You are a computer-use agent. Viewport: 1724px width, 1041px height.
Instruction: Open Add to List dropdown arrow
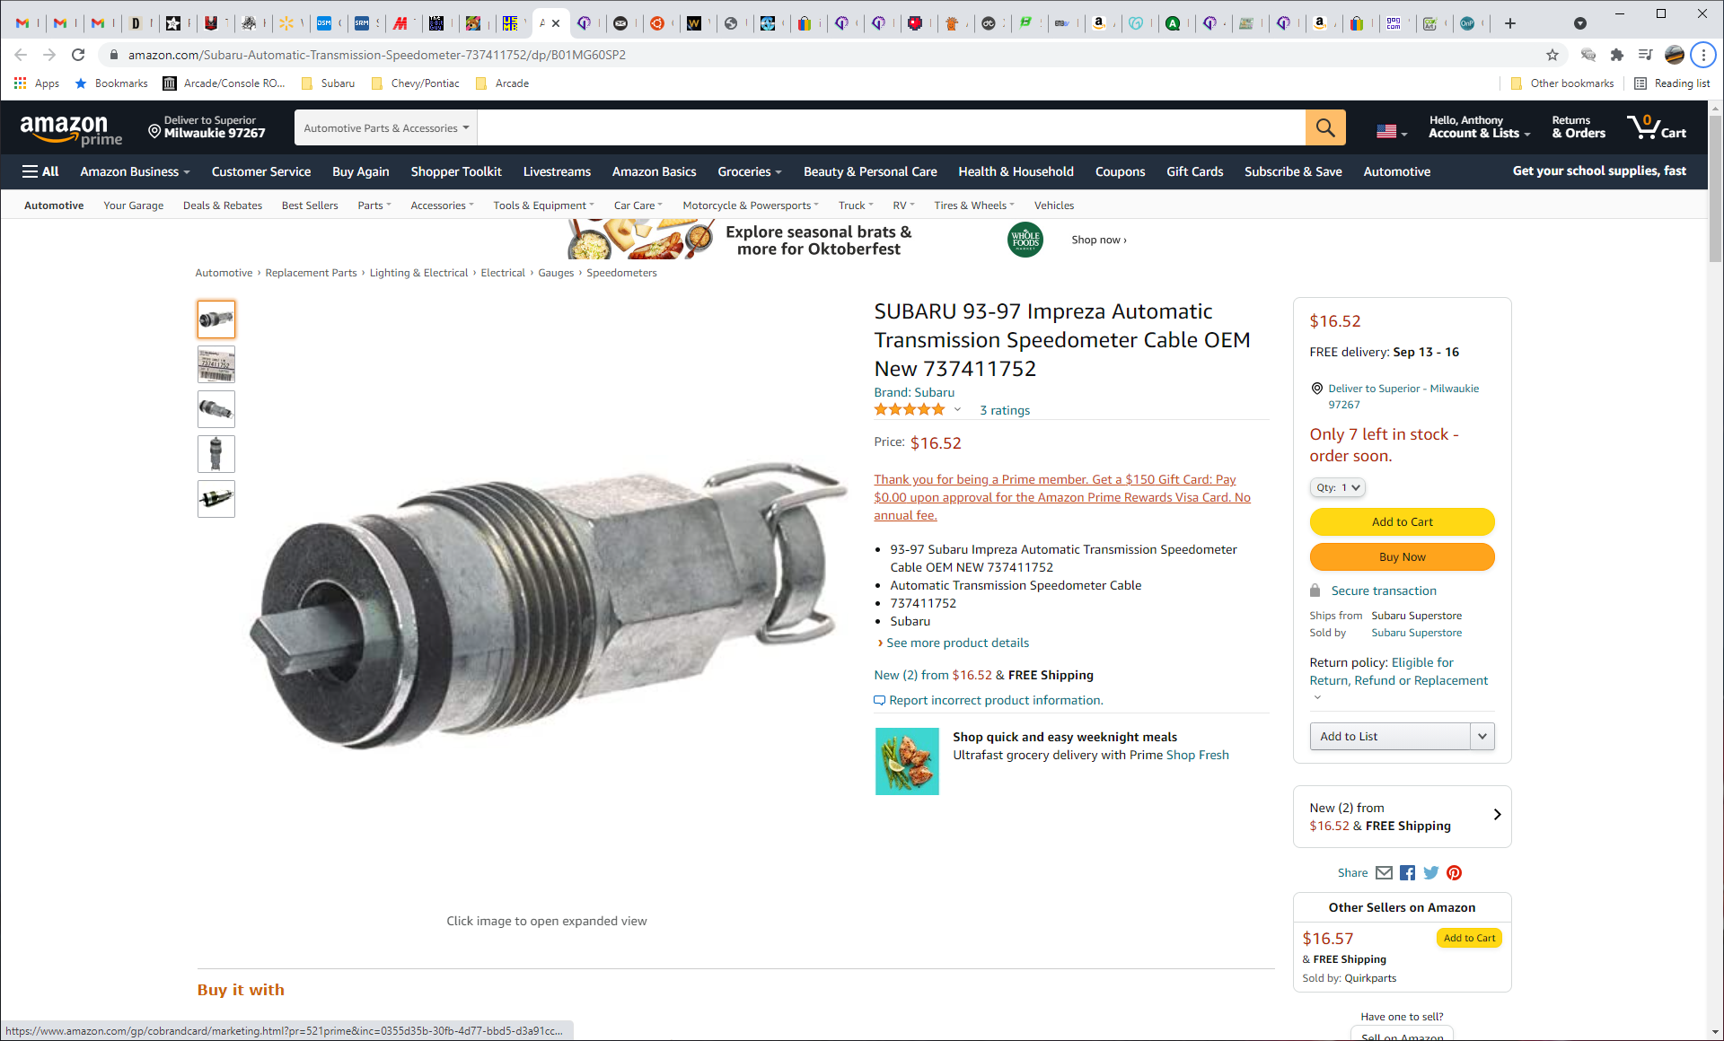tap(1482, 736)
